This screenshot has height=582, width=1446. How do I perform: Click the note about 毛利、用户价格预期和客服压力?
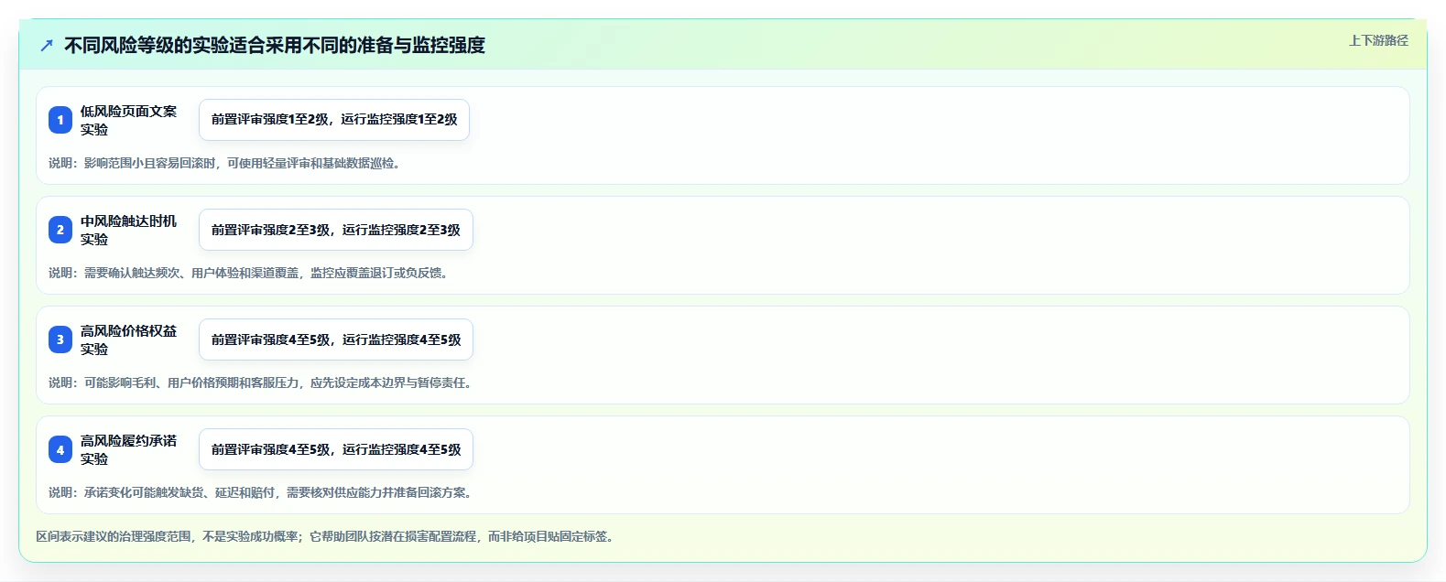click(262, 383)
